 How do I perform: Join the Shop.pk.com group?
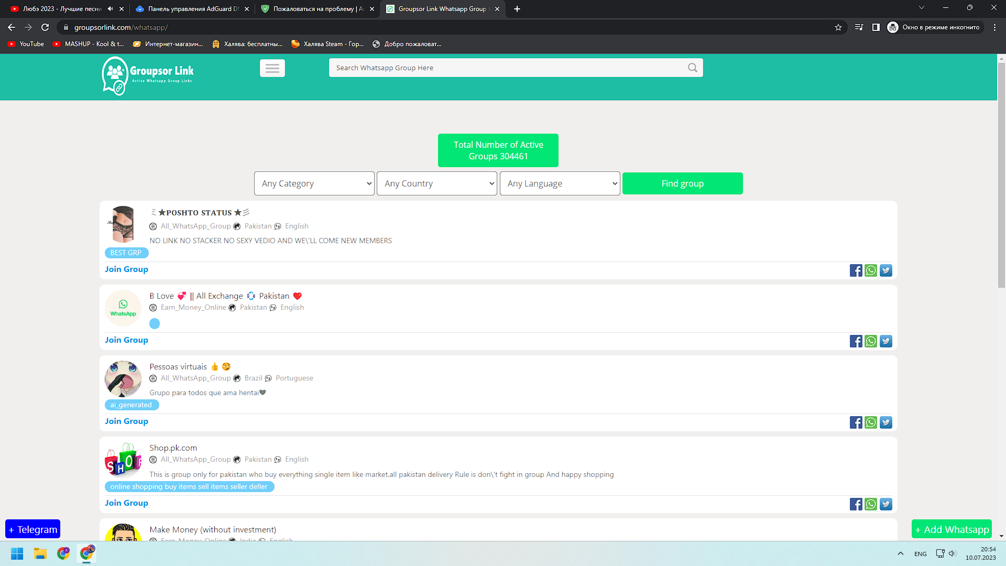click(x=126, y=503)
